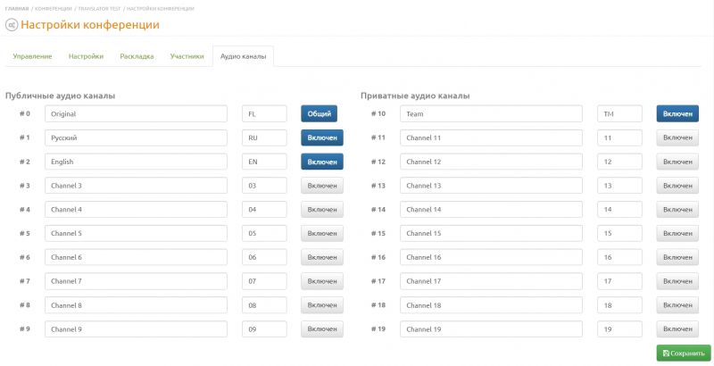
Task: Enable channel #6 with Включен button
Action: point(322,257)
